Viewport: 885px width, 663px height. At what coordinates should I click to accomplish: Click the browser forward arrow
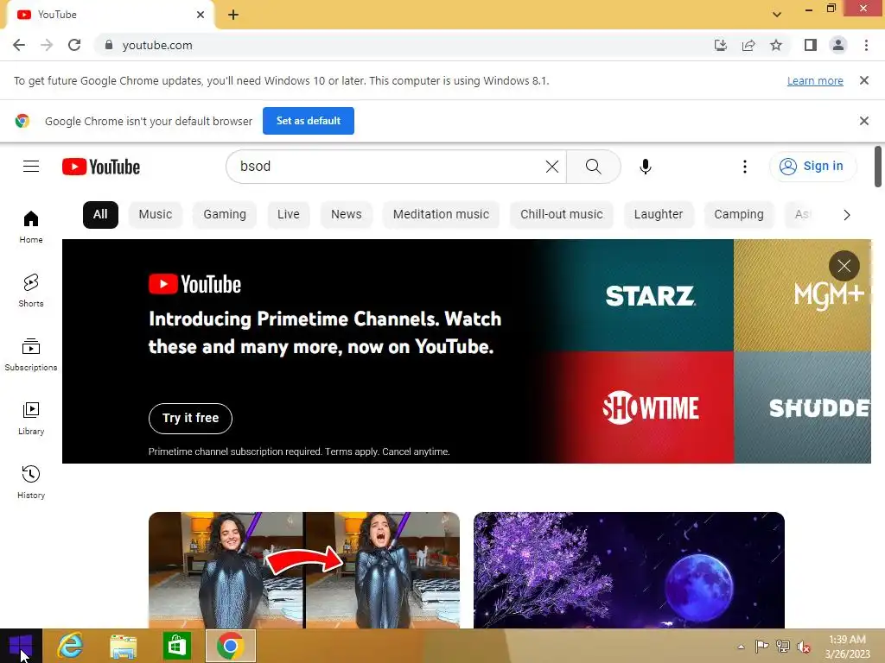coord(47,45)
